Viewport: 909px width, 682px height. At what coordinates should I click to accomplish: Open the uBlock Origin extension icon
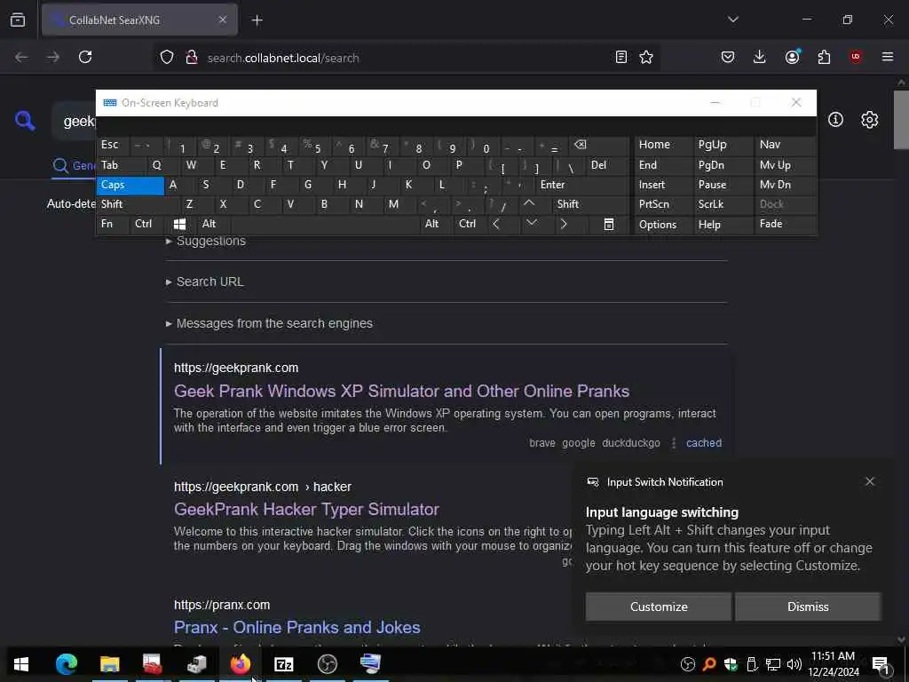(x=856, y=57)
